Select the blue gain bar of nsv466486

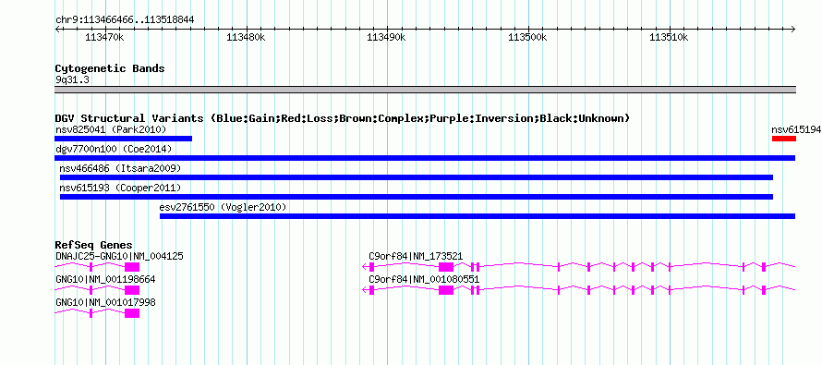point(417,177)
